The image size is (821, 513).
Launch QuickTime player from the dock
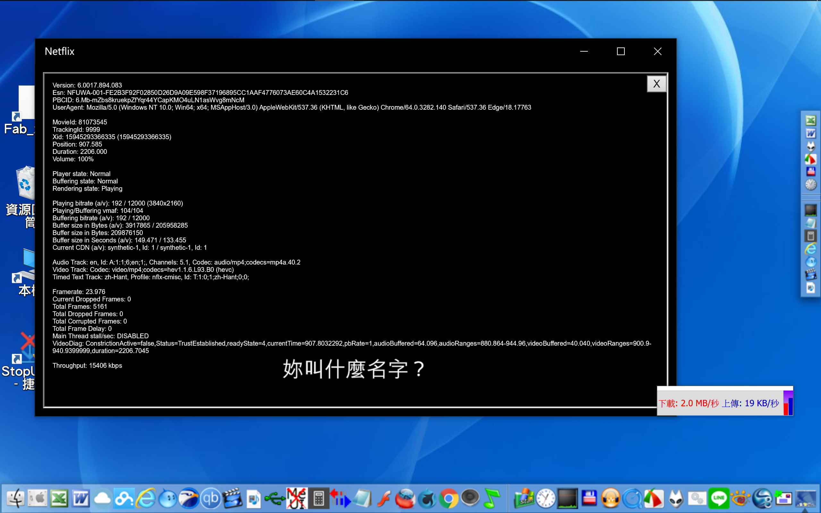(632, 498)
